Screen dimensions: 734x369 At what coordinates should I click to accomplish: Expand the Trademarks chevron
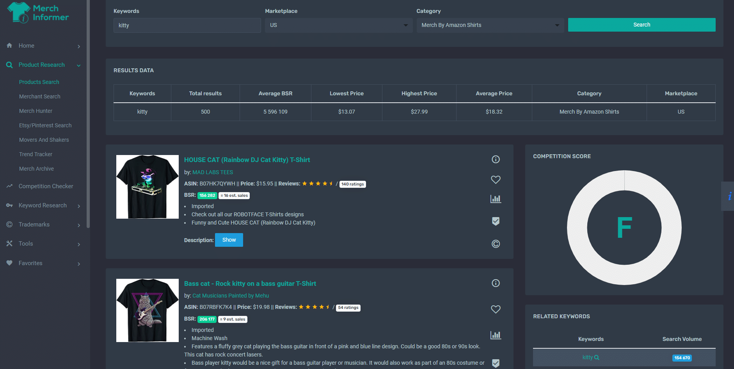click(x=79, y=225)
